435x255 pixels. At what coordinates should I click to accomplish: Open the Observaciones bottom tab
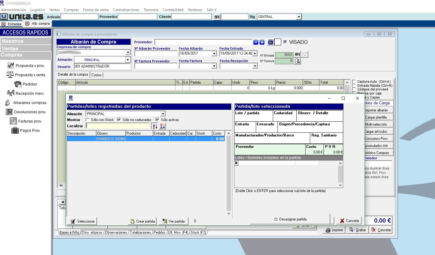[116, 232]
